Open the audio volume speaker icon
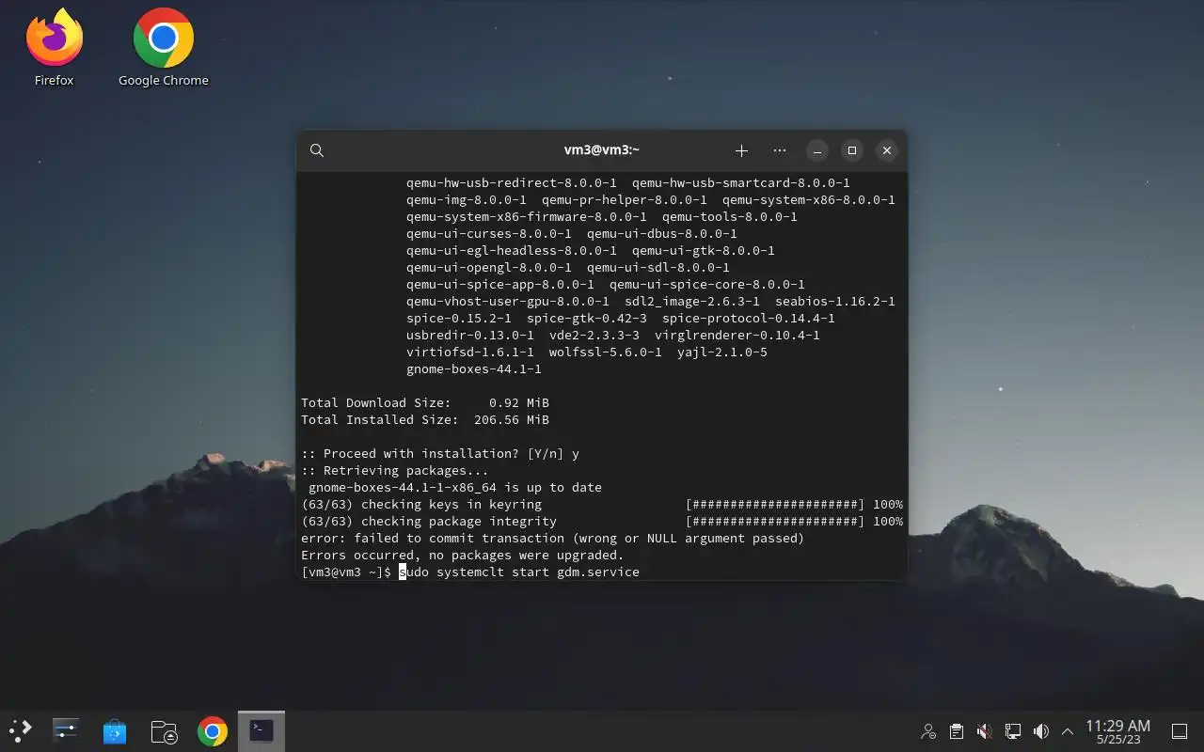Screen dimensions: 1204x752 pyautogui.click(x=1041, y=731)
